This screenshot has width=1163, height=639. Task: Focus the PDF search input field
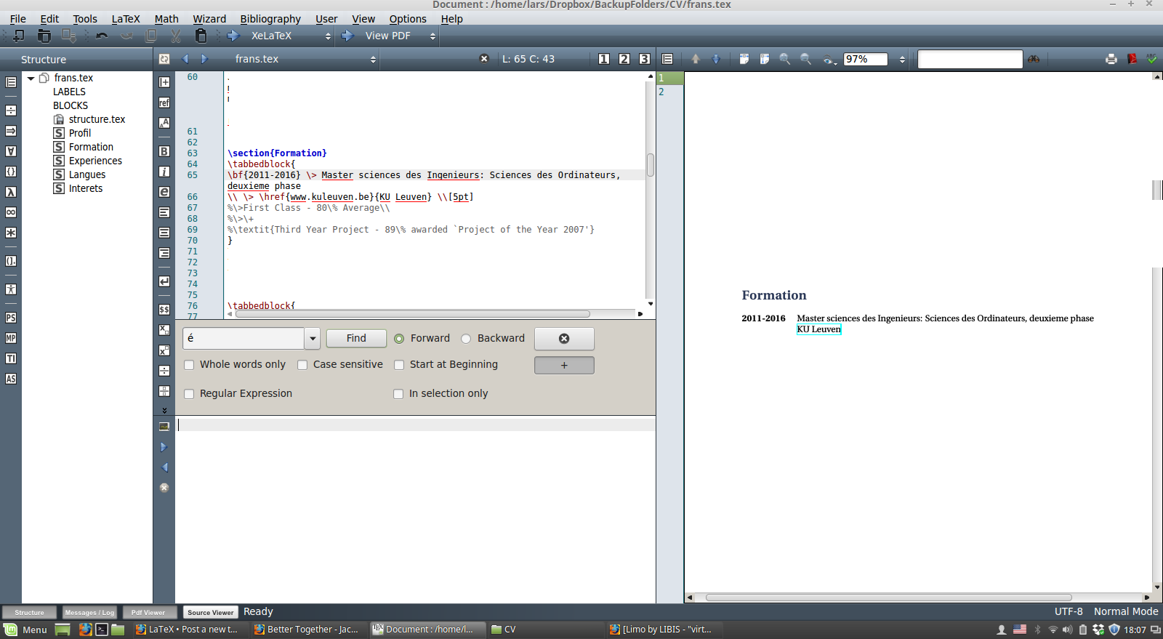click(970, 59)
